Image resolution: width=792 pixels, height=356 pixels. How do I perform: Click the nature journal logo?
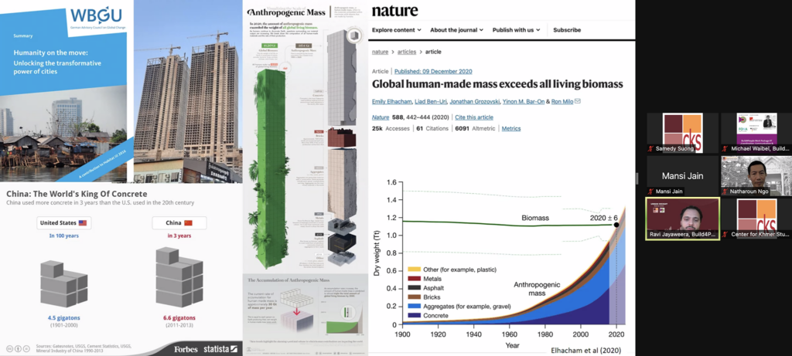click(395, 10)
